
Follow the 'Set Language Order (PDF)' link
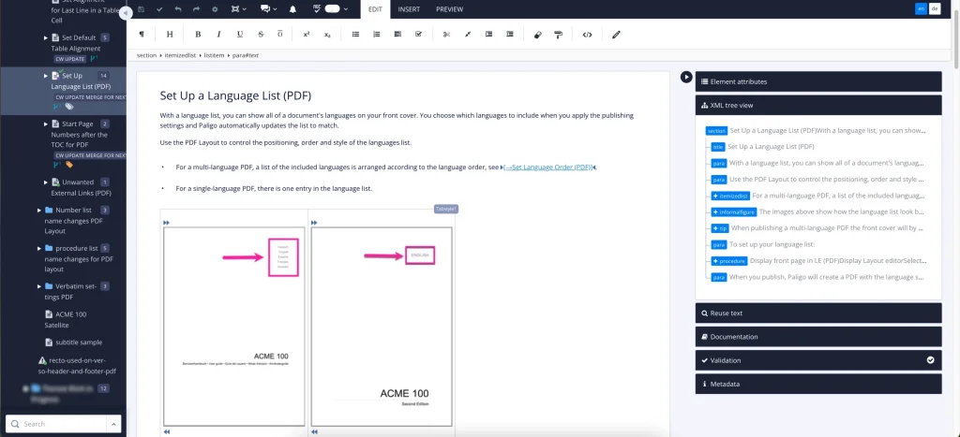(550, 168)
